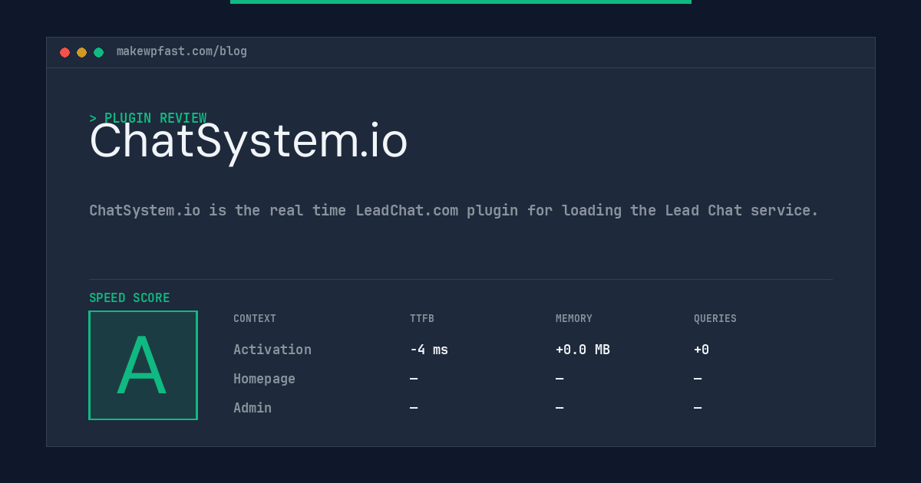
Task: Click the red window dot
Action: point(65,52)
